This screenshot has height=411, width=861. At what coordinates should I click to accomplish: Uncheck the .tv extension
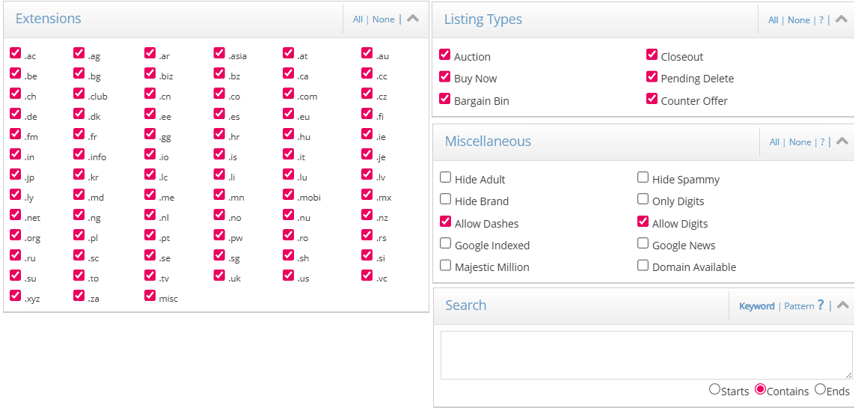click(x=150, y=275)
